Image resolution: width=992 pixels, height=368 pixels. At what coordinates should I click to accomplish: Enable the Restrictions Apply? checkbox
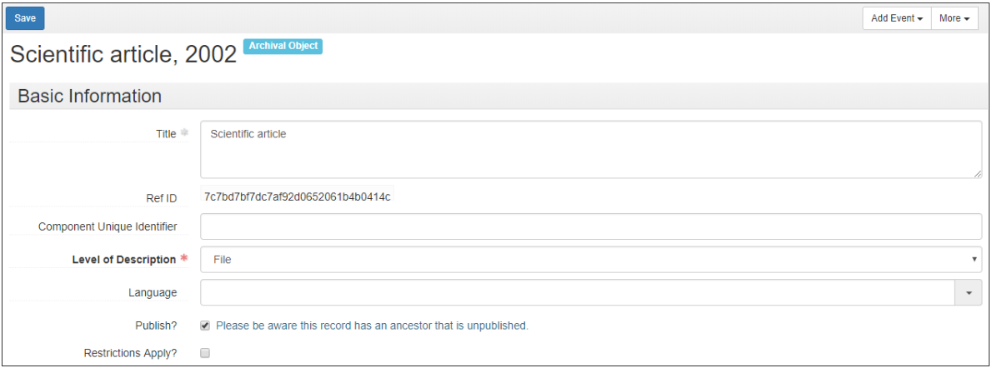[205, 354]
